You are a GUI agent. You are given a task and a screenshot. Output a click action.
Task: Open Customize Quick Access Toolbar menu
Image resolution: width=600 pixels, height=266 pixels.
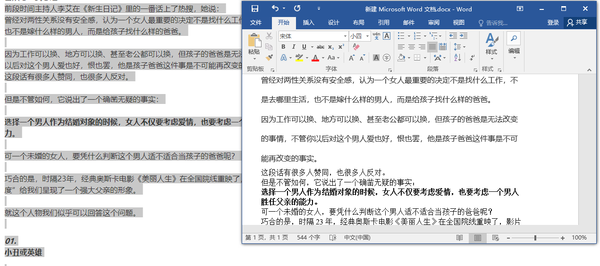tap(319, 9)
